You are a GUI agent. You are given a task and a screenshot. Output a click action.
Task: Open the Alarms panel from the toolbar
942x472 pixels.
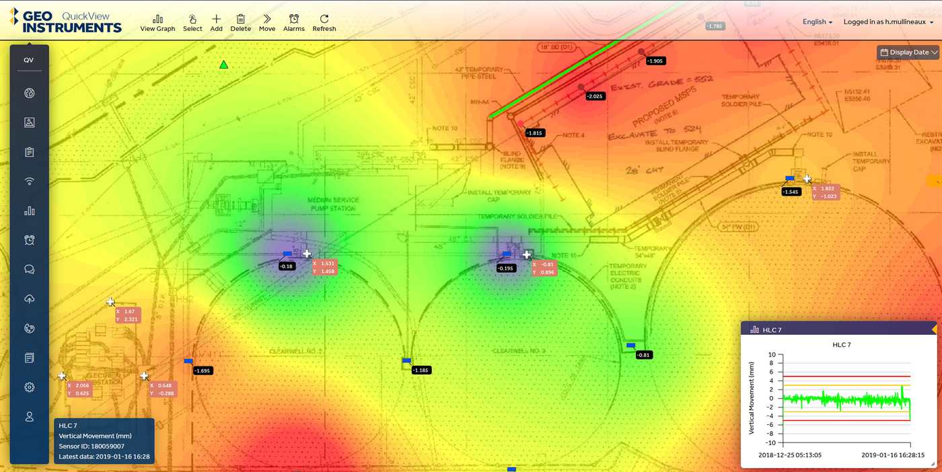[293, 22]
